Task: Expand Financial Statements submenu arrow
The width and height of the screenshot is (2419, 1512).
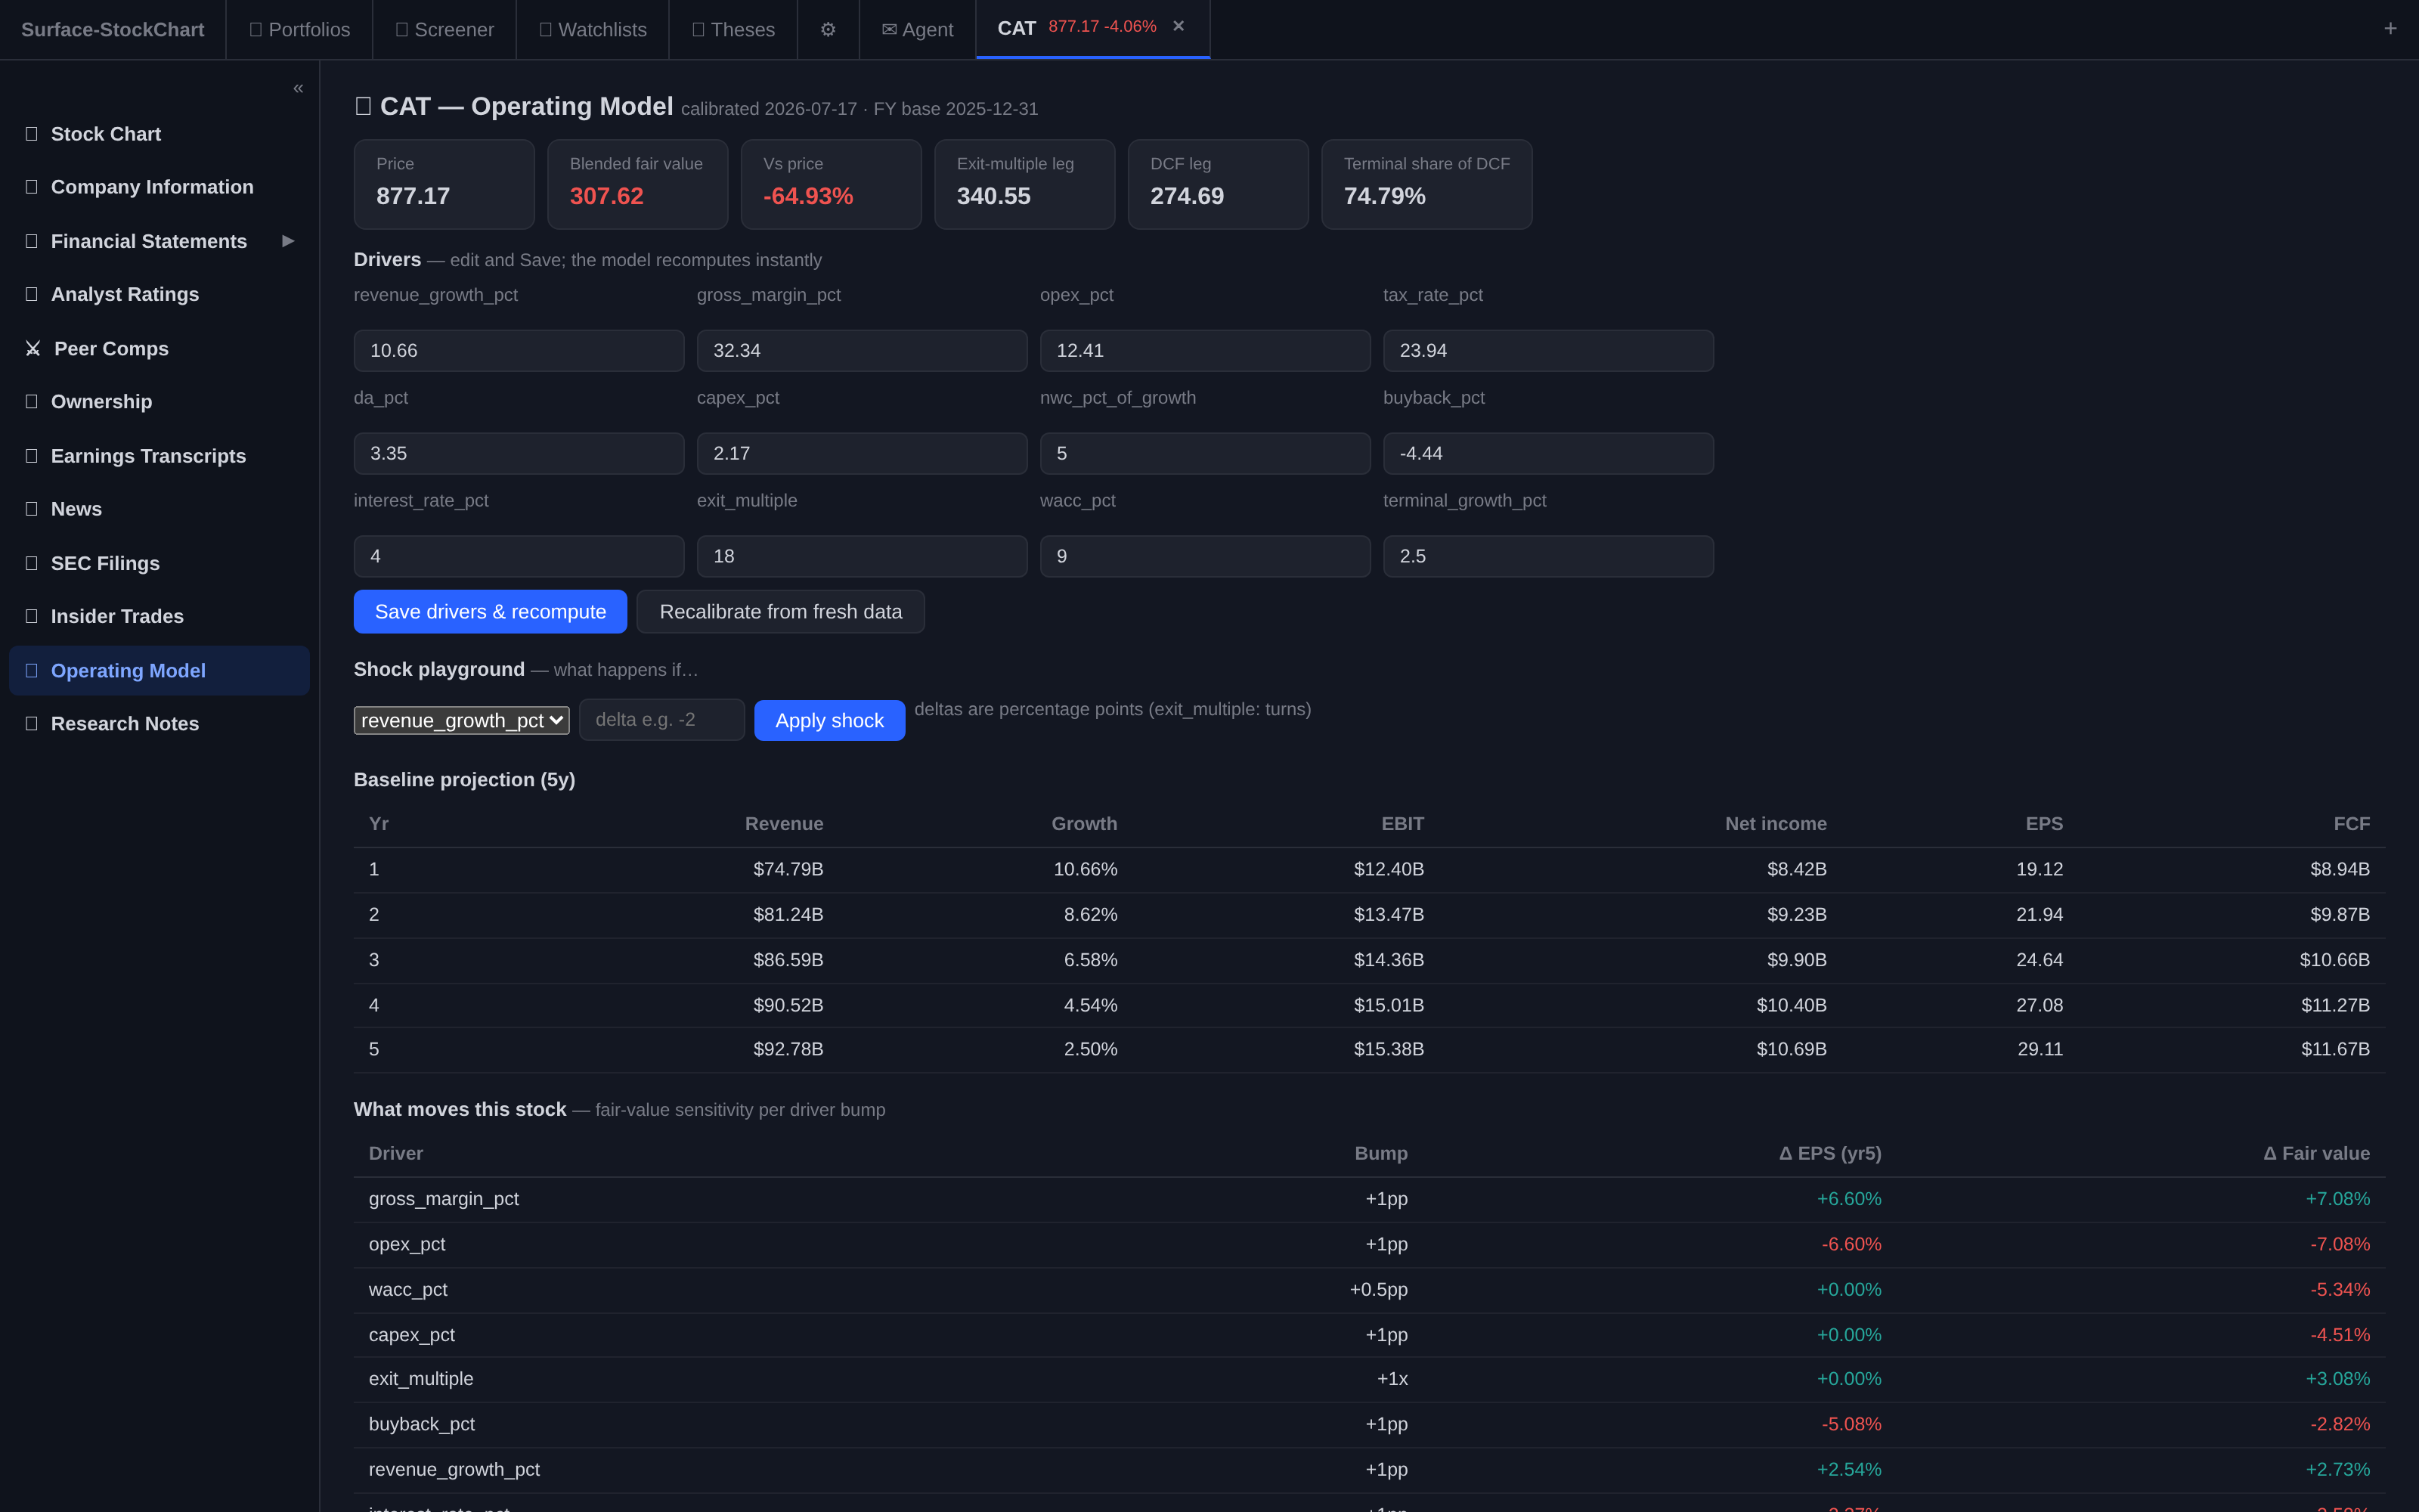Action: coord(288,241)
